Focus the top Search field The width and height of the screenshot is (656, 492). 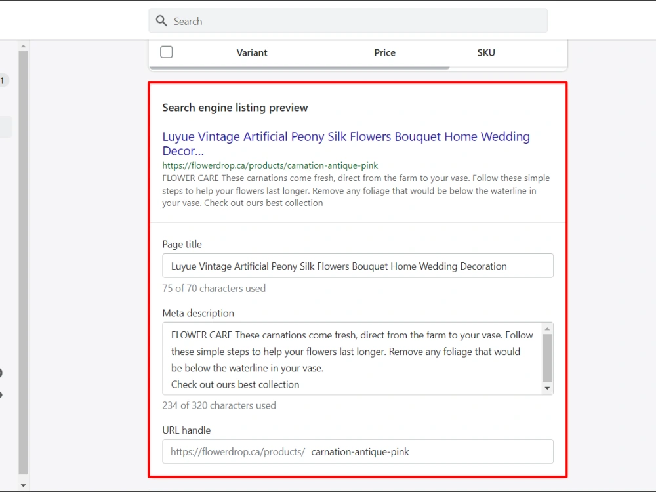click(x=348, y=21)
